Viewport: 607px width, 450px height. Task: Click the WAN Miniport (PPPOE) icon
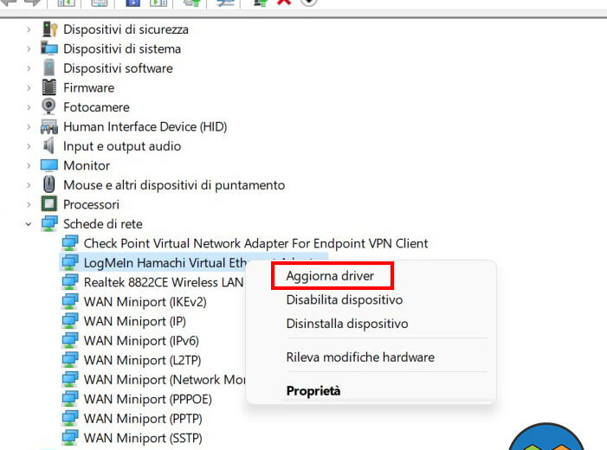tap(70, 399)
